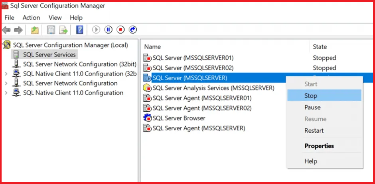Expand the SQL Native Client 11.0 Configuration (32b node
The height and width of the screenshot is (184, 375).
(x=6, y=74)
